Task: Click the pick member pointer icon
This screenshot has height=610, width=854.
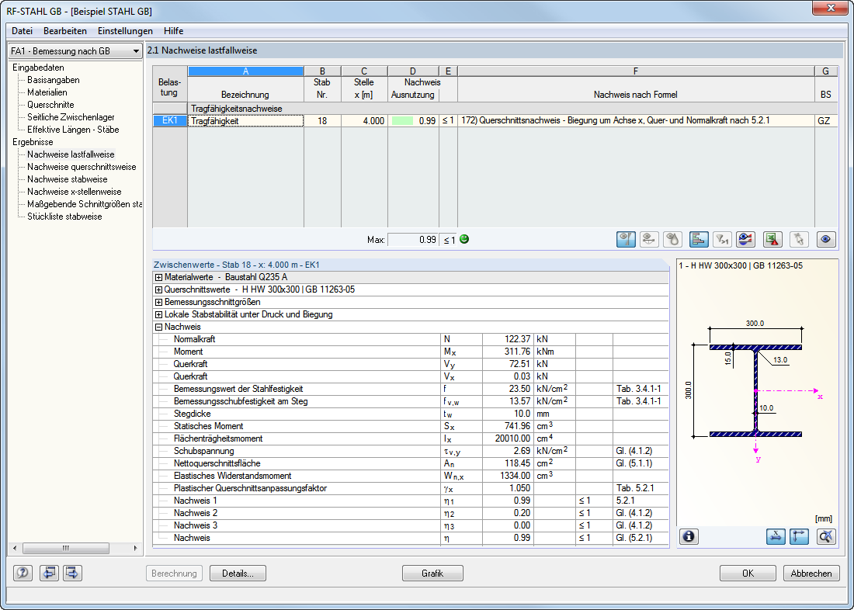Action: (x=799, y=239)
